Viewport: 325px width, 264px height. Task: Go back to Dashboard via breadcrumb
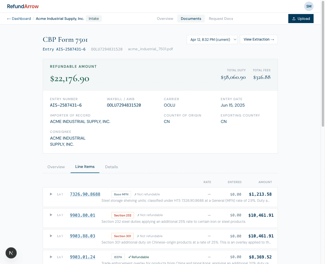19,18
